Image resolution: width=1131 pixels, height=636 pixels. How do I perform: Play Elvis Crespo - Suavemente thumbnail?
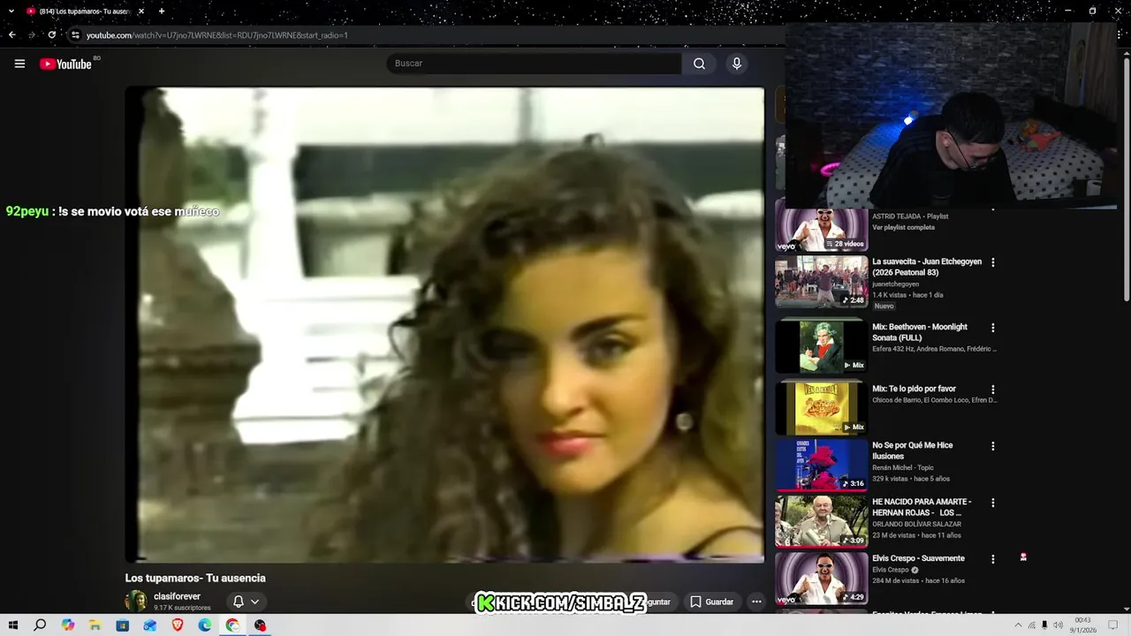(822, 578)
